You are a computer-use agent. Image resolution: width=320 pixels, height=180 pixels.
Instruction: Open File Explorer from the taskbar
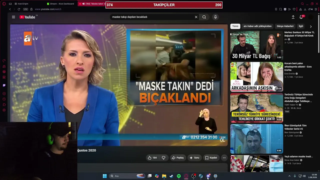click(164, 176)
